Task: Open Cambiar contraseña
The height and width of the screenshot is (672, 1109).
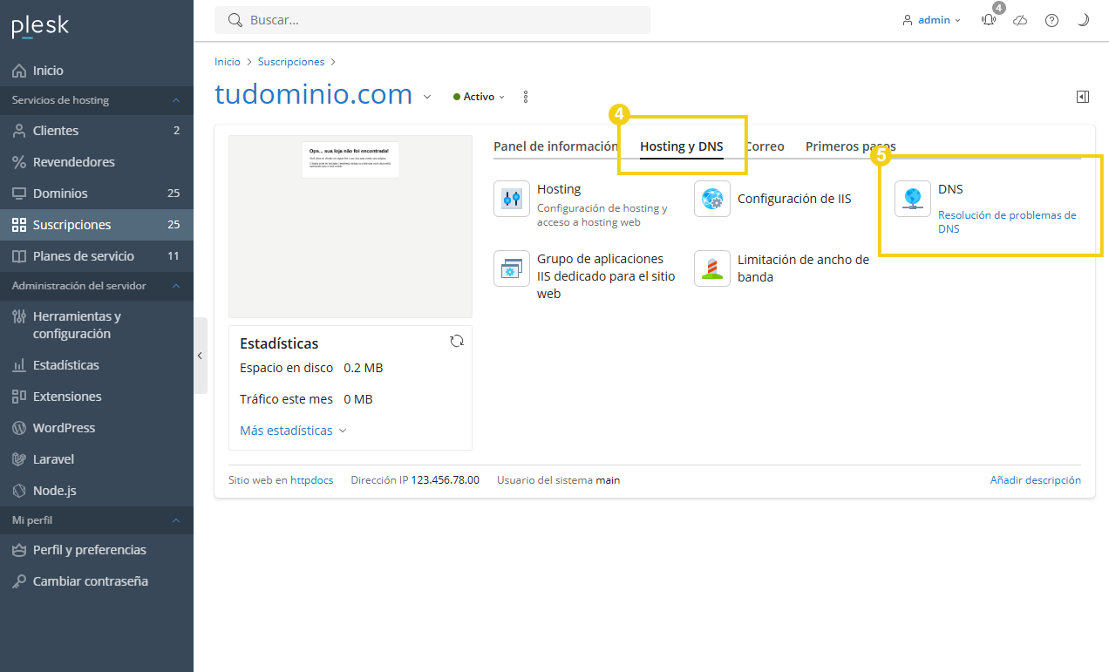Action: pos(96,581)
